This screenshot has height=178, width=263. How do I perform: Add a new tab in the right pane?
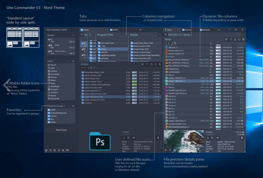(x=219, y=30)
